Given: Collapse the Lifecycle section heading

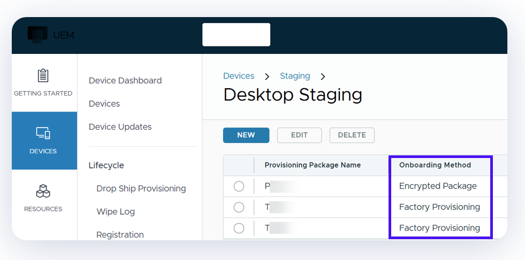Looking at the screenshot, I should point(106,166).
